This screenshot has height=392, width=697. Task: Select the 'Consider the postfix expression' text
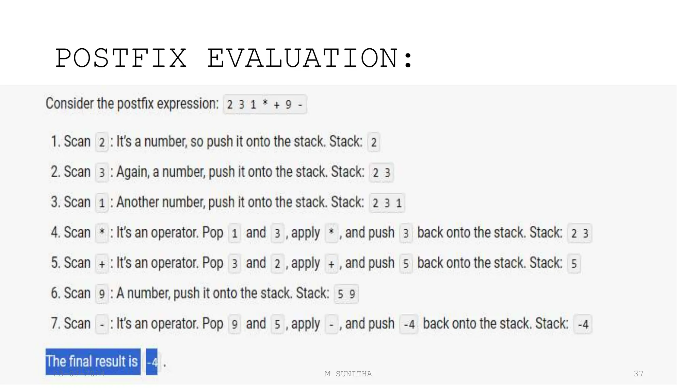click(132, 103)
